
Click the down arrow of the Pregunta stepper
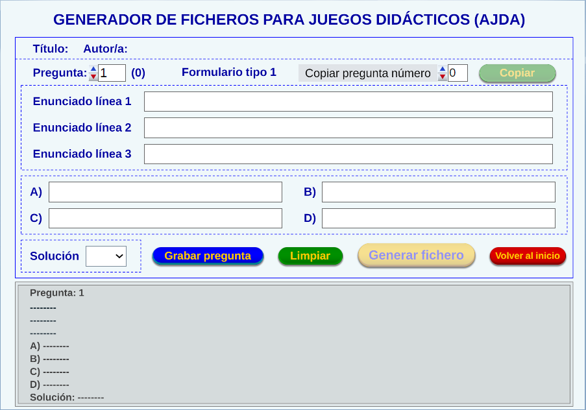(x=93, y=77)
